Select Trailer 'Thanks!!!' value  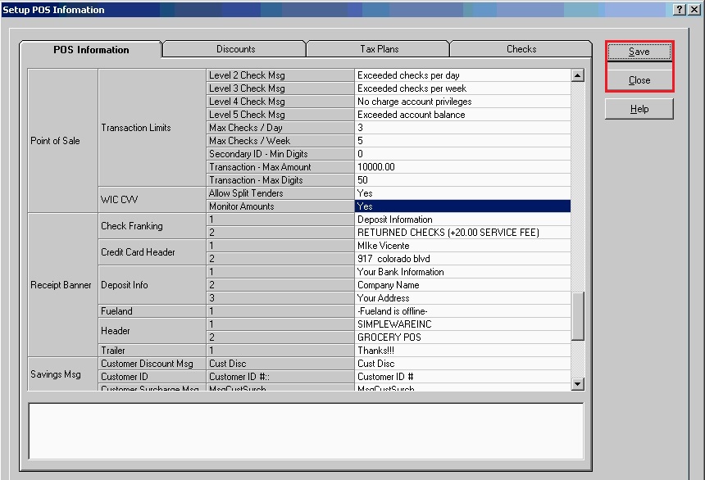[462, 350]
